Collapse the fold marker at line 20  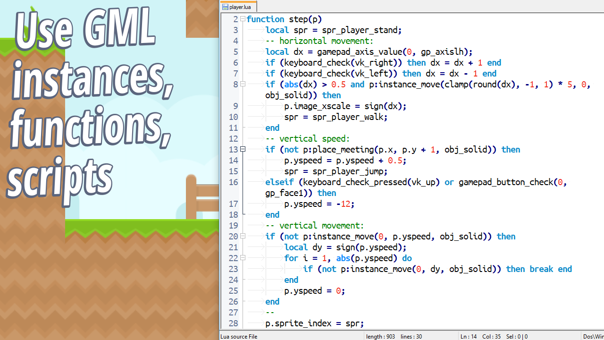coord(243,236)
